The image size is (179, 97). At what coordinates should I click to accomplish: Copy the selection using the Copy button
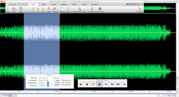coord(43,10)
